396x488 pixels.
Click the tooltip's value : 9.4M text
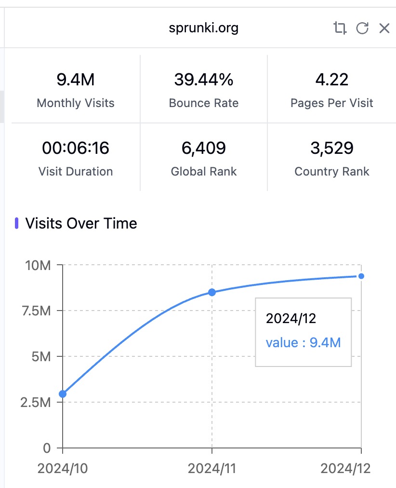(x=303, y=343)
